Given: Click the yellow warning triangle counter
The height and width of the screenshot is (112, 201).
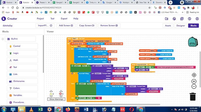Looking at the screenshot, I should (x=51, y=94).
